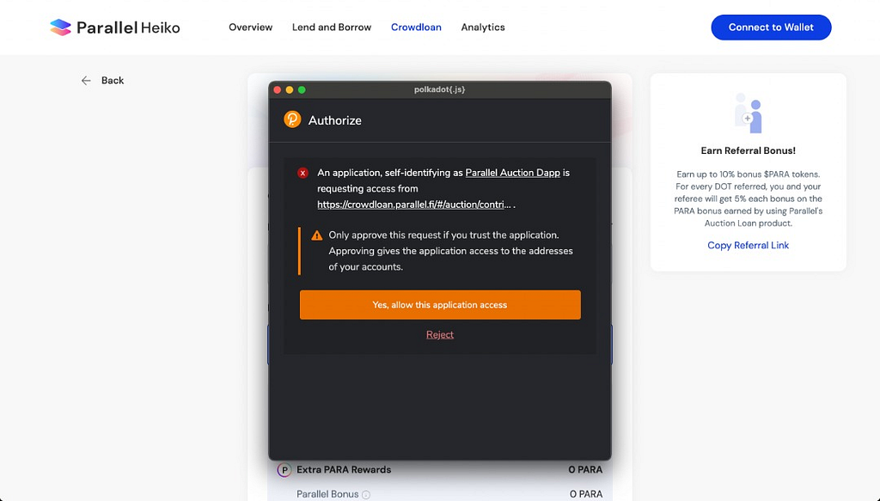Select the Crowdloan tab
This screenshot has height=501, width=880.
pos(416,27)
